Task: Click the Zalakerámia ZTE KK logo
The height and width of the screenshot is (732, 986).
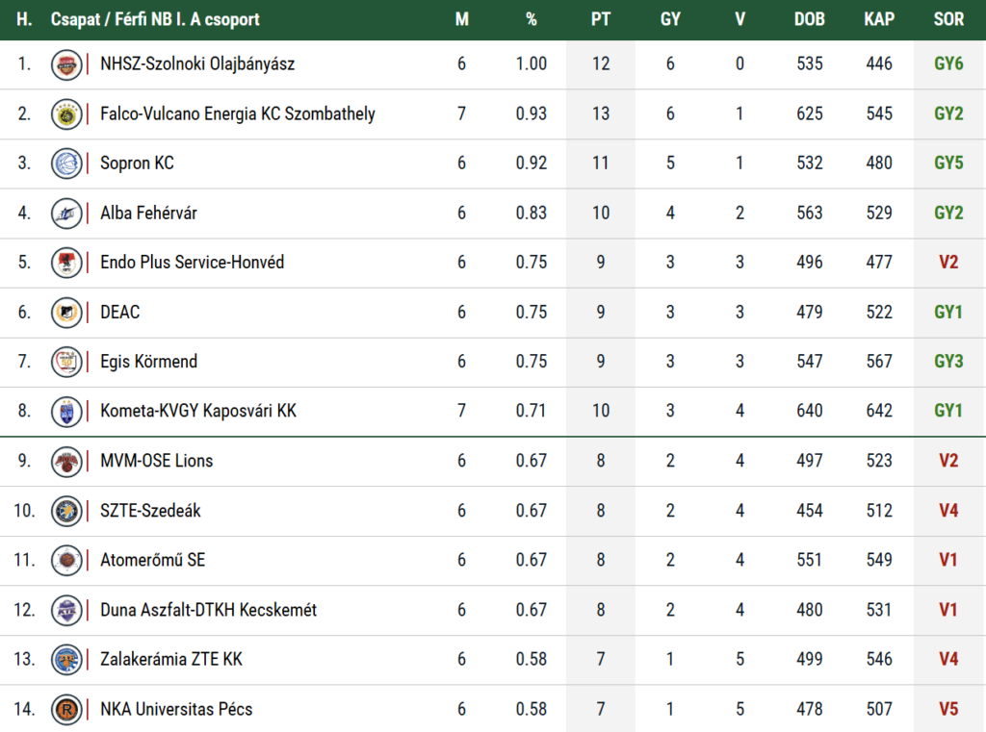Action: click(x=66, y=659)
